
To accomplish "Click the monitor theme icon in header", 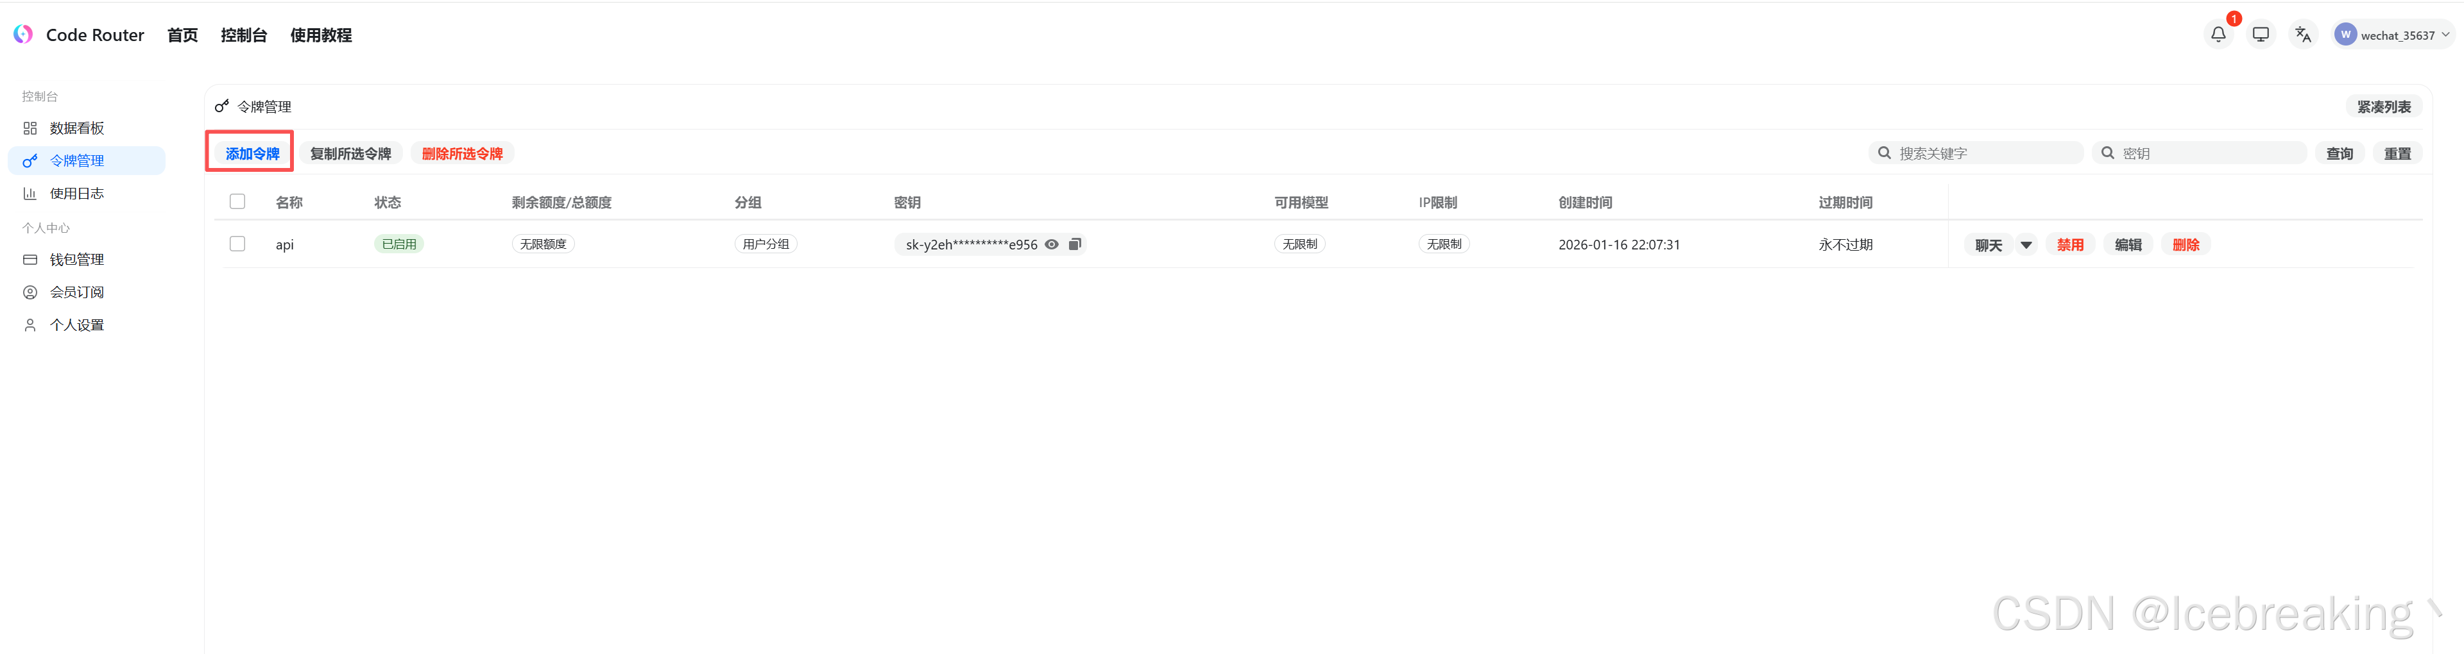I will (2260, 35).
